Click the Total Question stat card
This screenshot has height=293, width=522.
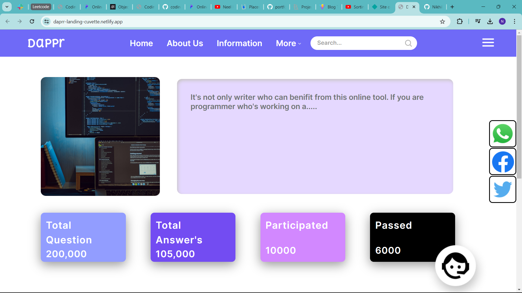[83, 237]
